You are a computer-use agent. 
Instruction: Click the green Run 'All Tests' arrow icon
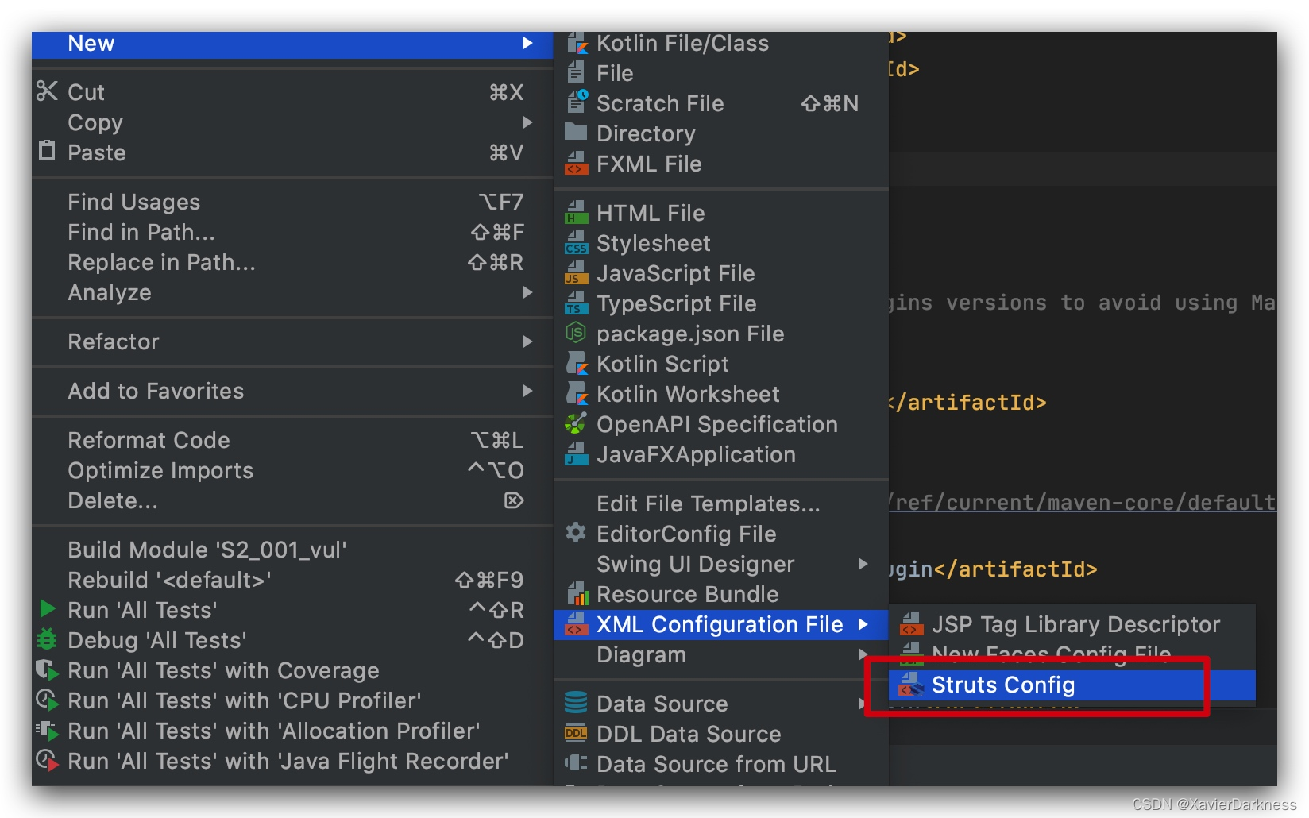tap(48, 609)
